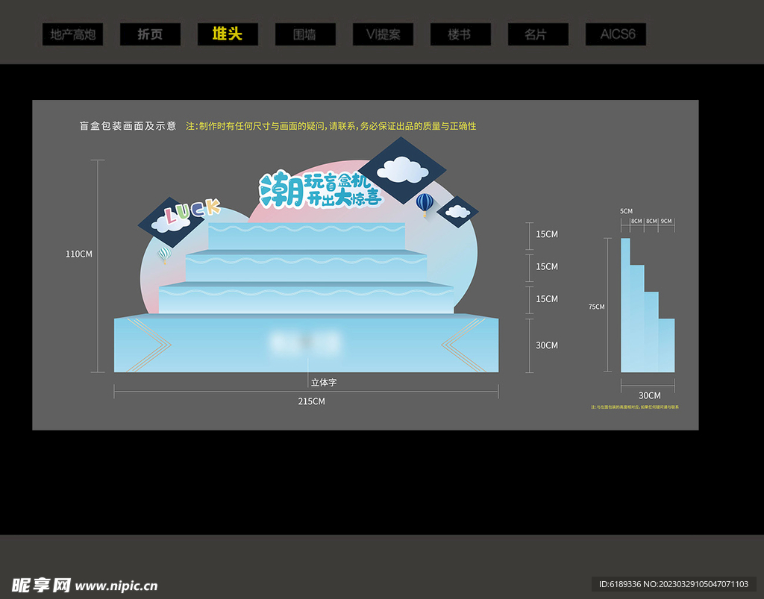Click the blurred logo on base step
This screenshot has width=764, height=599.
click(x=305, y=342)
